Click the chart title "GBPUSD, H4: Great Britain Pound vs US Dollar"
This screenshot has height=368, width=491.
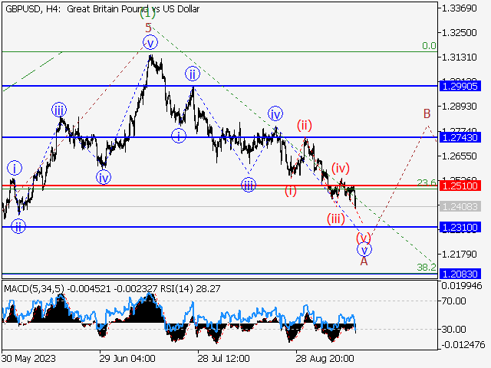coord(102,9)
